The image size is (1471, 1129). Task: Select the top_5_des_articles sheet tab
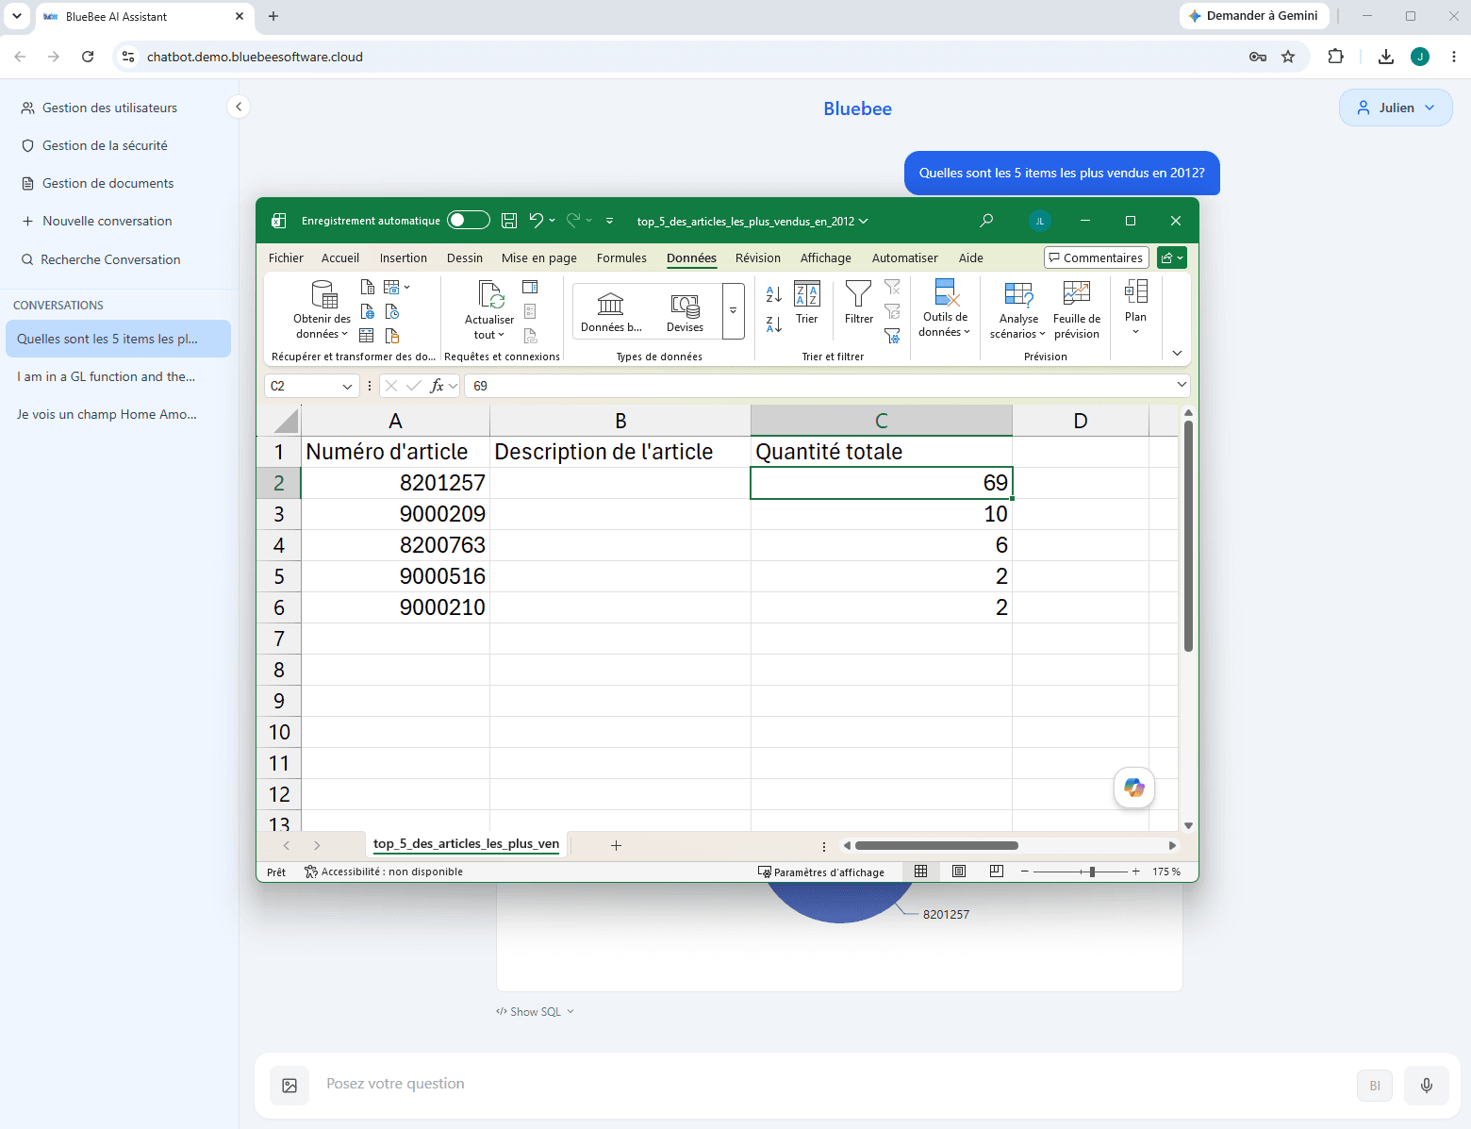tap(466, 844)
